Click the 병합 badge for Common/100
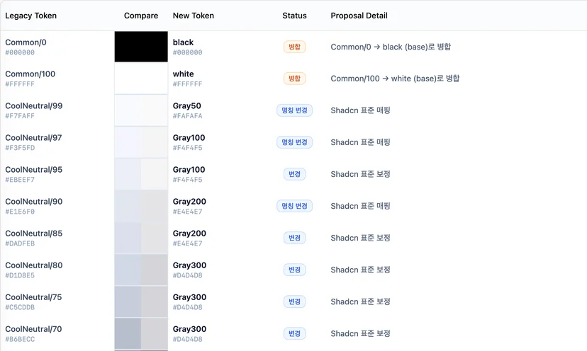Viewport: 587px width, 351px height. tap(295, 79)
